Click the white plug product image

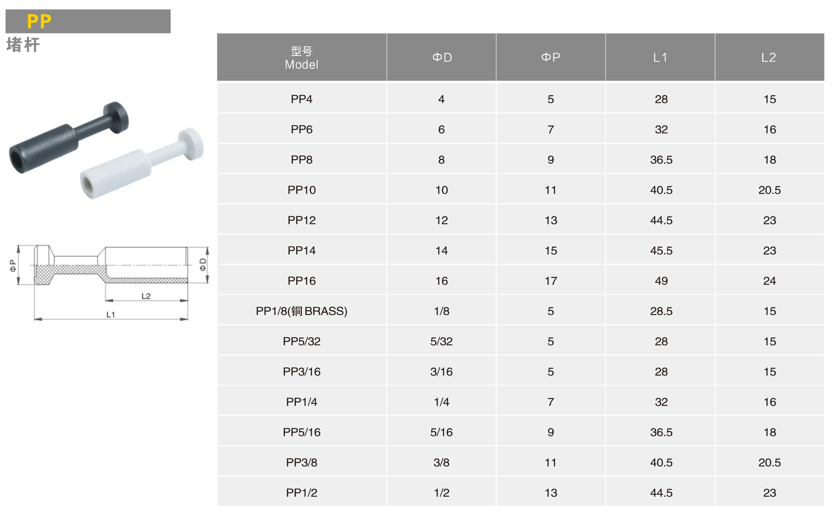pos(142,163)
